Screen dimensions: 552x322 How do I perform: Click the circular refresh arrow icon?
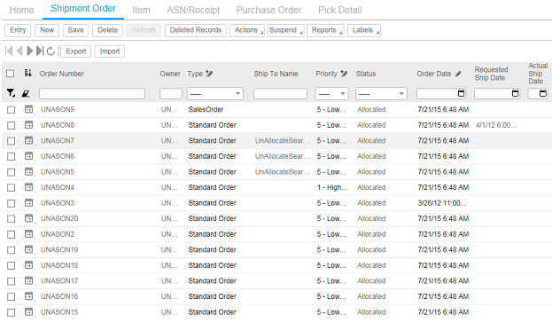click(51, 51)
